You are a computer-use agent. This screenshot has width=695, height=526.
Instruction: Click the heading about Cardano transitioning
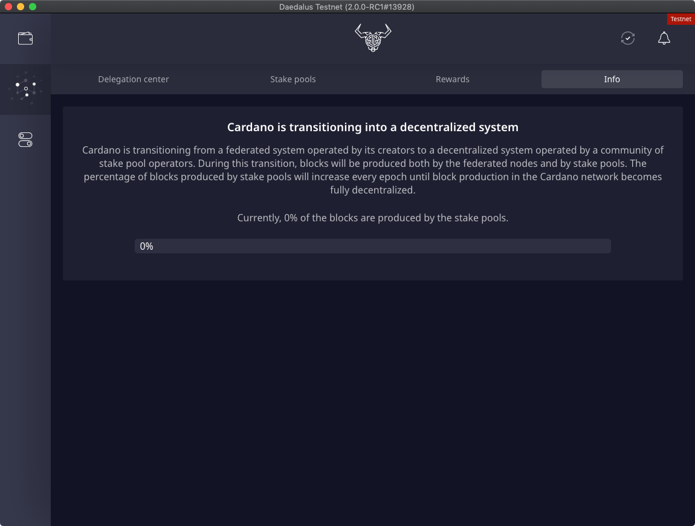(373, 128)
